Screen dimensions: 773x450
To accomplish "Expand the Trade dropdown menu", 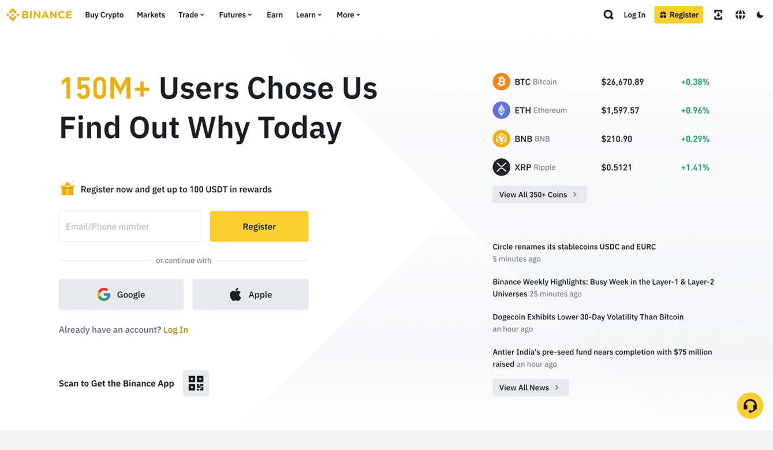I will coord(191,15).
